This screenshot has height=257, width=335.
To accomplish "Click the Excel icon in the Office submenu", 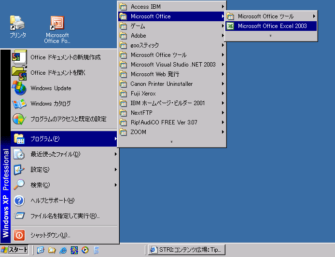I will tap(230, 26).
